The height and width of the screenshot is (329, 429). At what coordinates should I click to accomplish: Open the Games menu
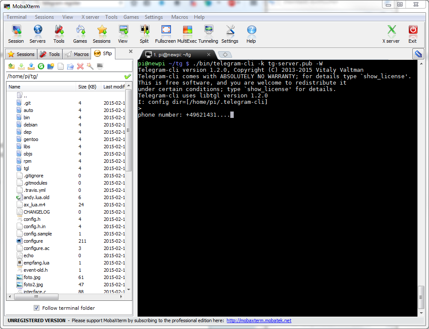pyautogui.click(x=131, y=17)
